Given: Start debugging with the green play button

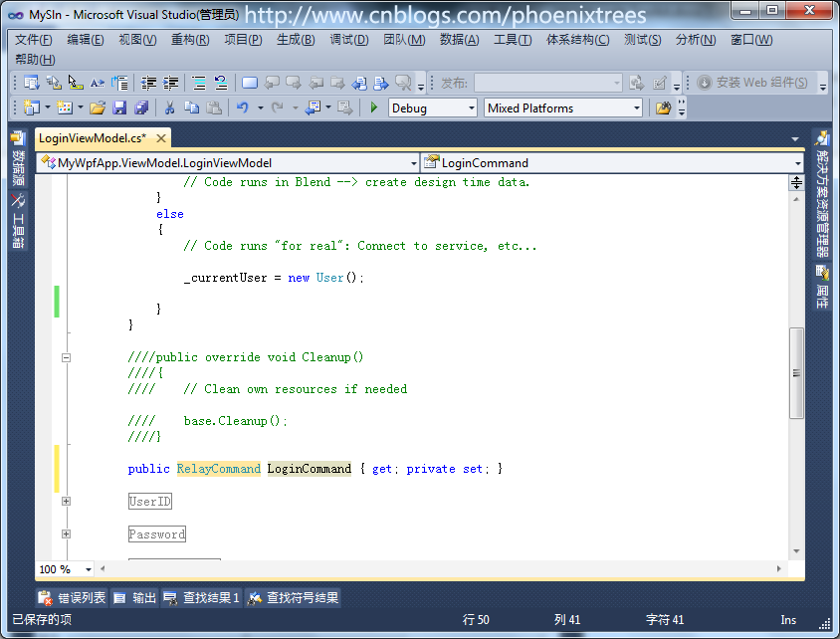Looking at the screenshot, I should click(374, 108).
